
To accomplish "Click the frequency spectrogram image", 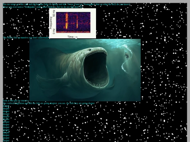I will tap(72, 23).
